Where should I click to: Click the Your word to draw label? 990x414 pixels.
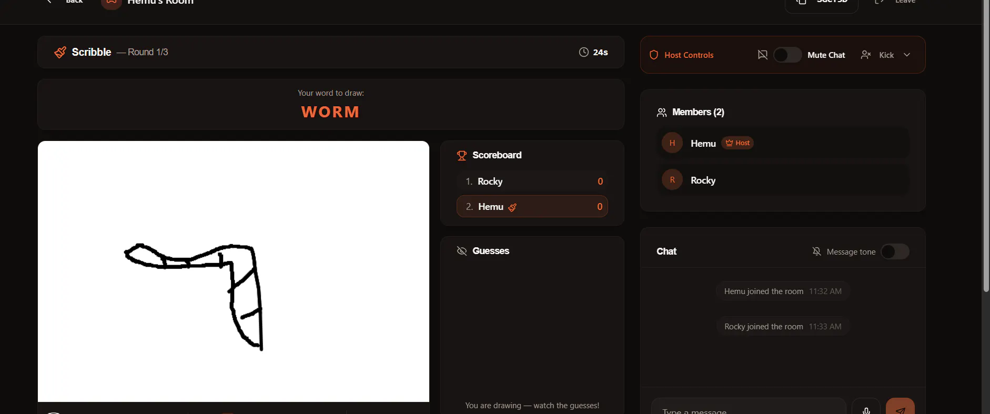pos(331,93)
